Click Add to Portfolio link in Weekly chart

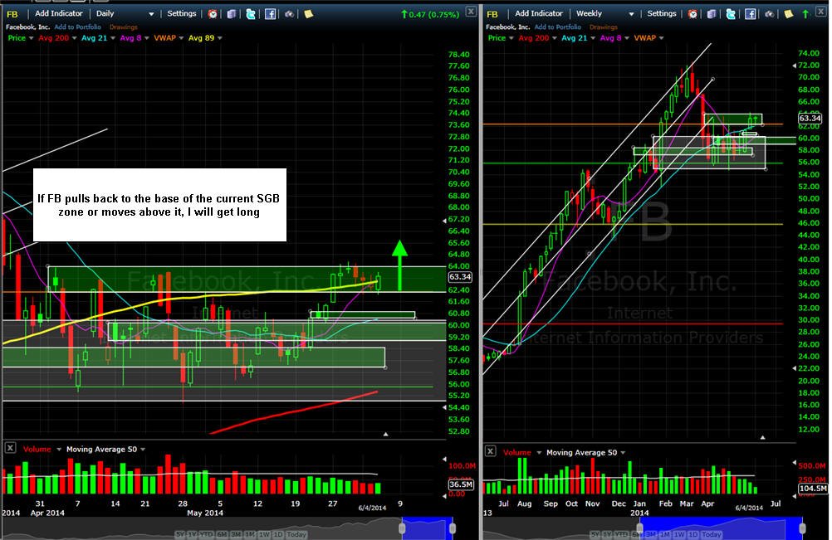click(x=558, y=27)
